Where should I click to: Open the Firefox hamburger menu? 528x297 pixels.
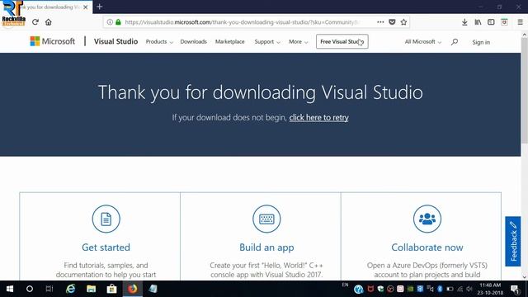521,22
